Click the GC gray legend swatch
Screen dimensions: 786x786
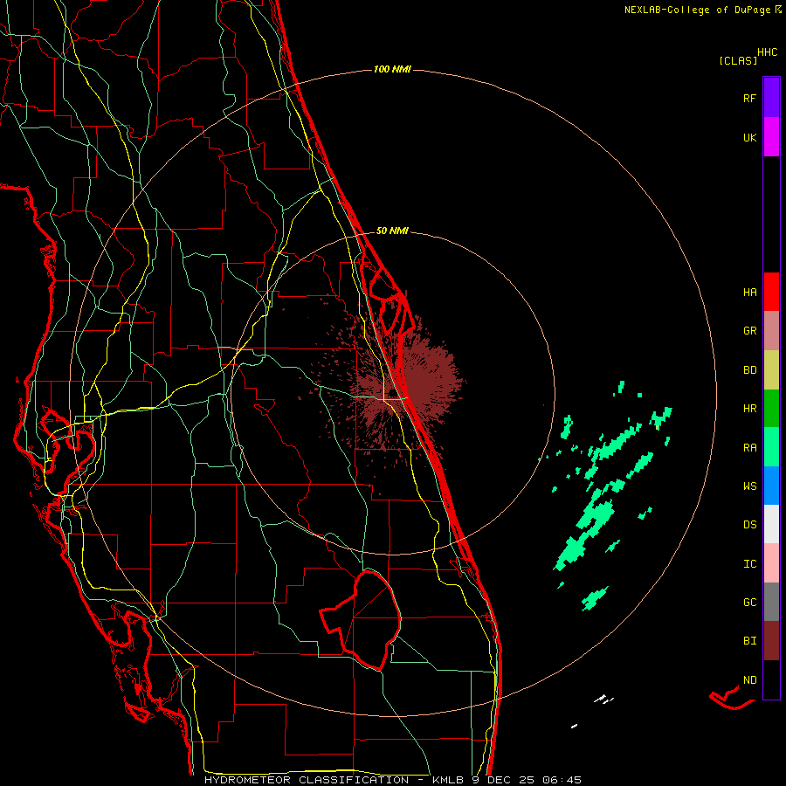(x=771, y=602)
